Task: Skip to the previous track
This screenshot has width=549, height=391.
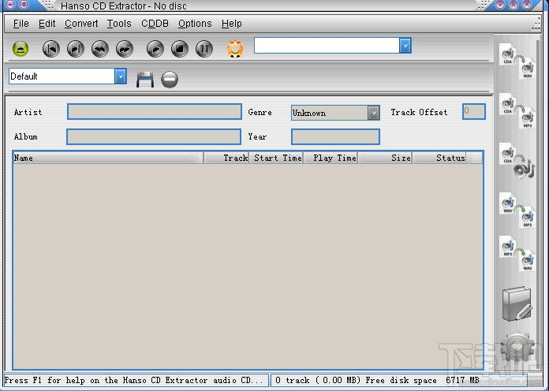Action: pyautogui.click(x=51, y=49)
